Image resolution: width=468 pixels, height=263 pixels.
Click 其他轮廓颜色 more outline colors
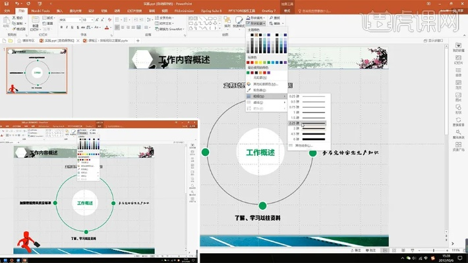[265, 84]
